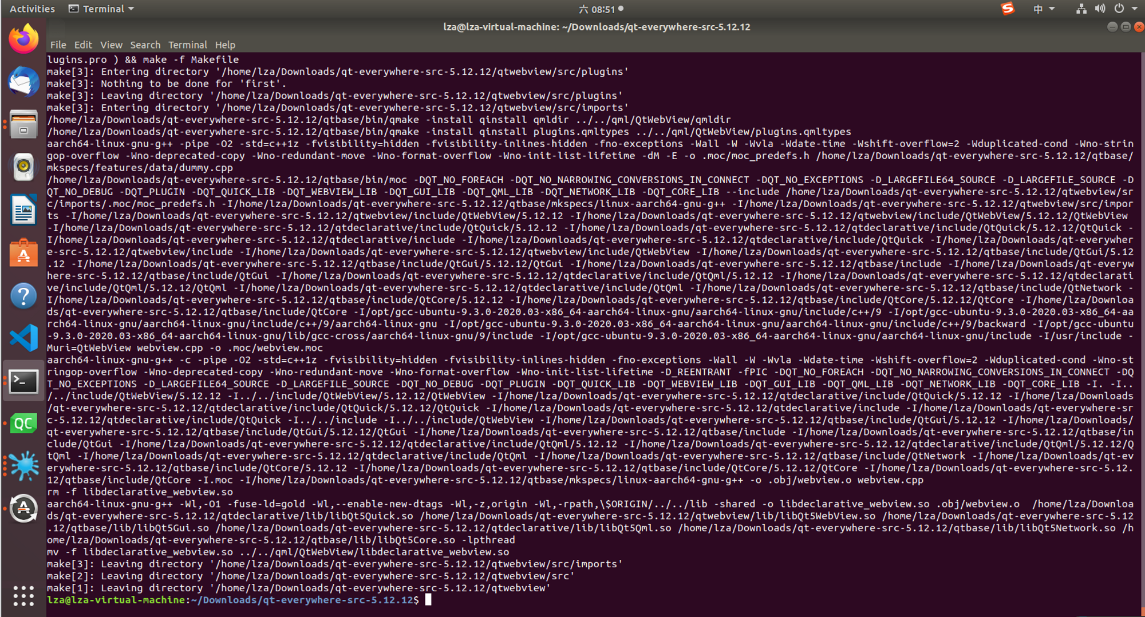Open the Help icon in dock
The height and width of the screenshot is (617, 1145).
pos(23,296)
